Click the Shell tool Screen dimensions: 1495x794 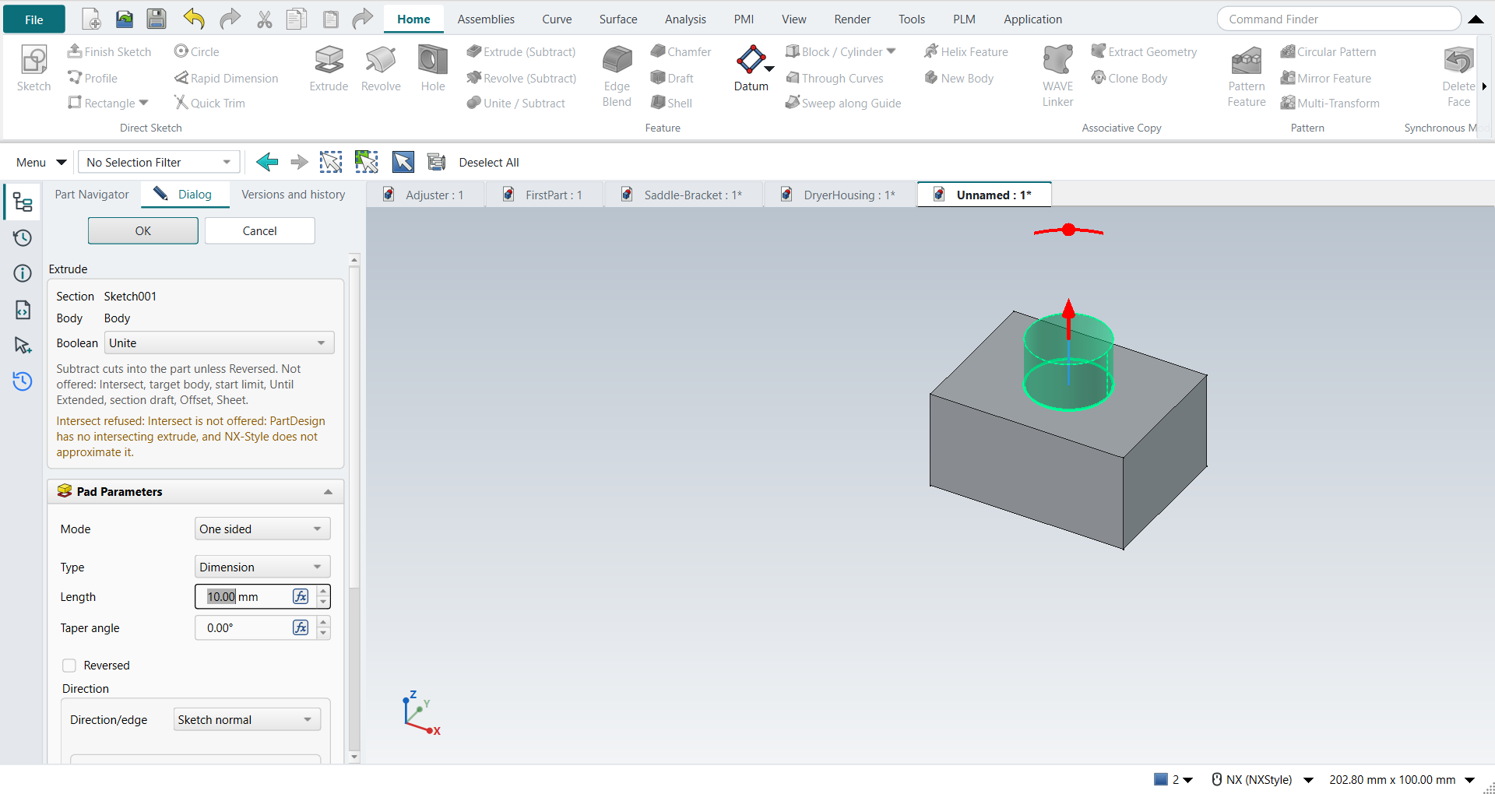coord(672,103)
